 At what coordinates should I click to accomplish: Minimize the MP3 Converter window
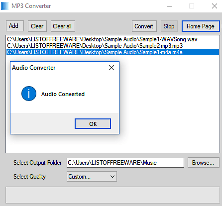169,6
